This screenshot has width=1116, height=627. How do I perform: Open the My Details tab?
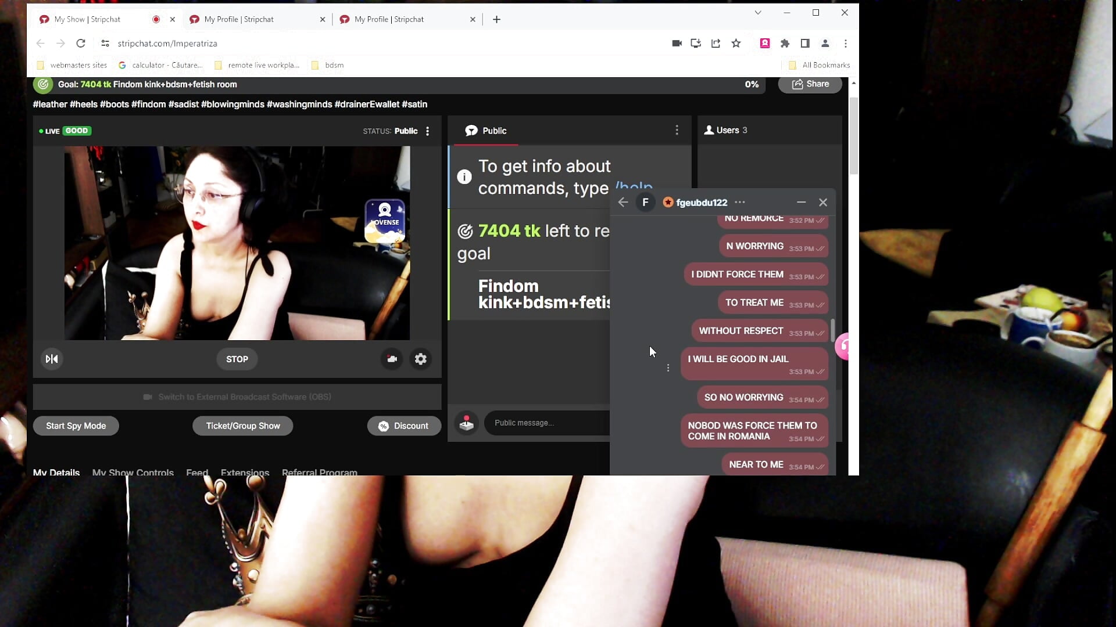[x=56, y=472]
